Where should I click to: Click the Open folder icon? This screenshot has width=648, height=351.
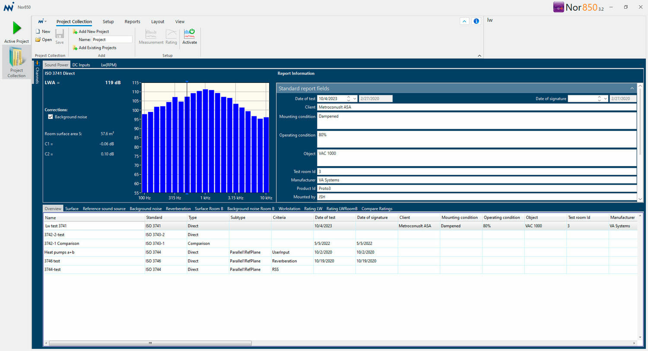coord(38,40)
